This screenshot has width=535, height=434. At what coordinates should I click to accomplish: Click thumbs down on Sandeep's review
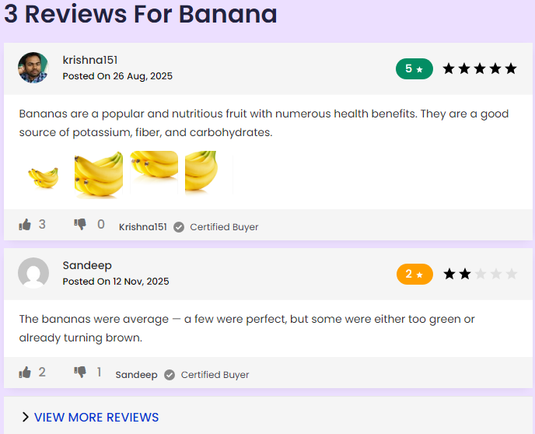tap(80, 373)
